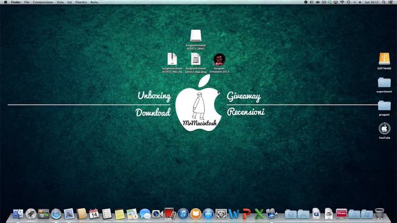
Task: Open the Composizione menu
Action: [x=43, y=2]
